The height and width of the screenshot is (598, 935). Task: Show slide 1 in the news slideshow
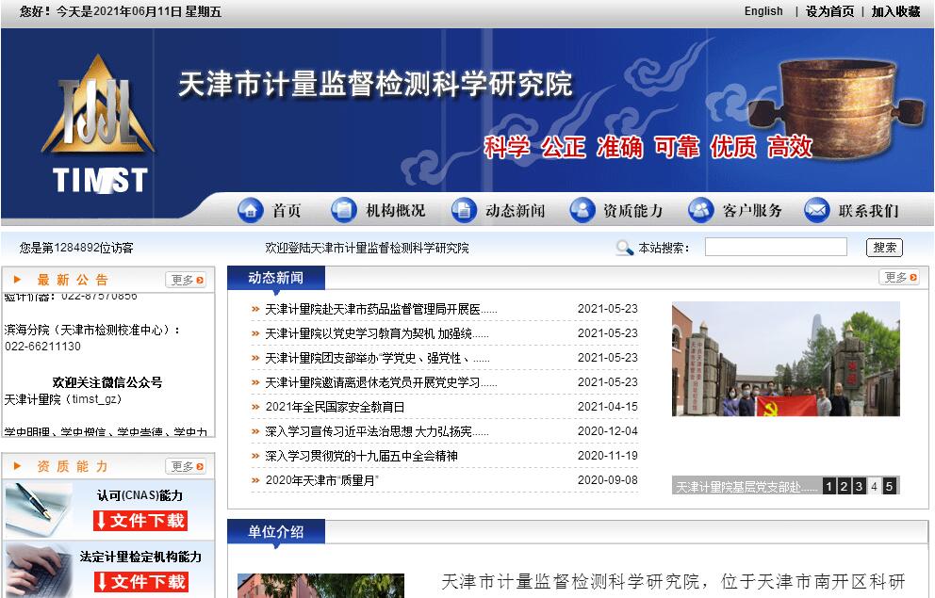(x=828, y=486)
